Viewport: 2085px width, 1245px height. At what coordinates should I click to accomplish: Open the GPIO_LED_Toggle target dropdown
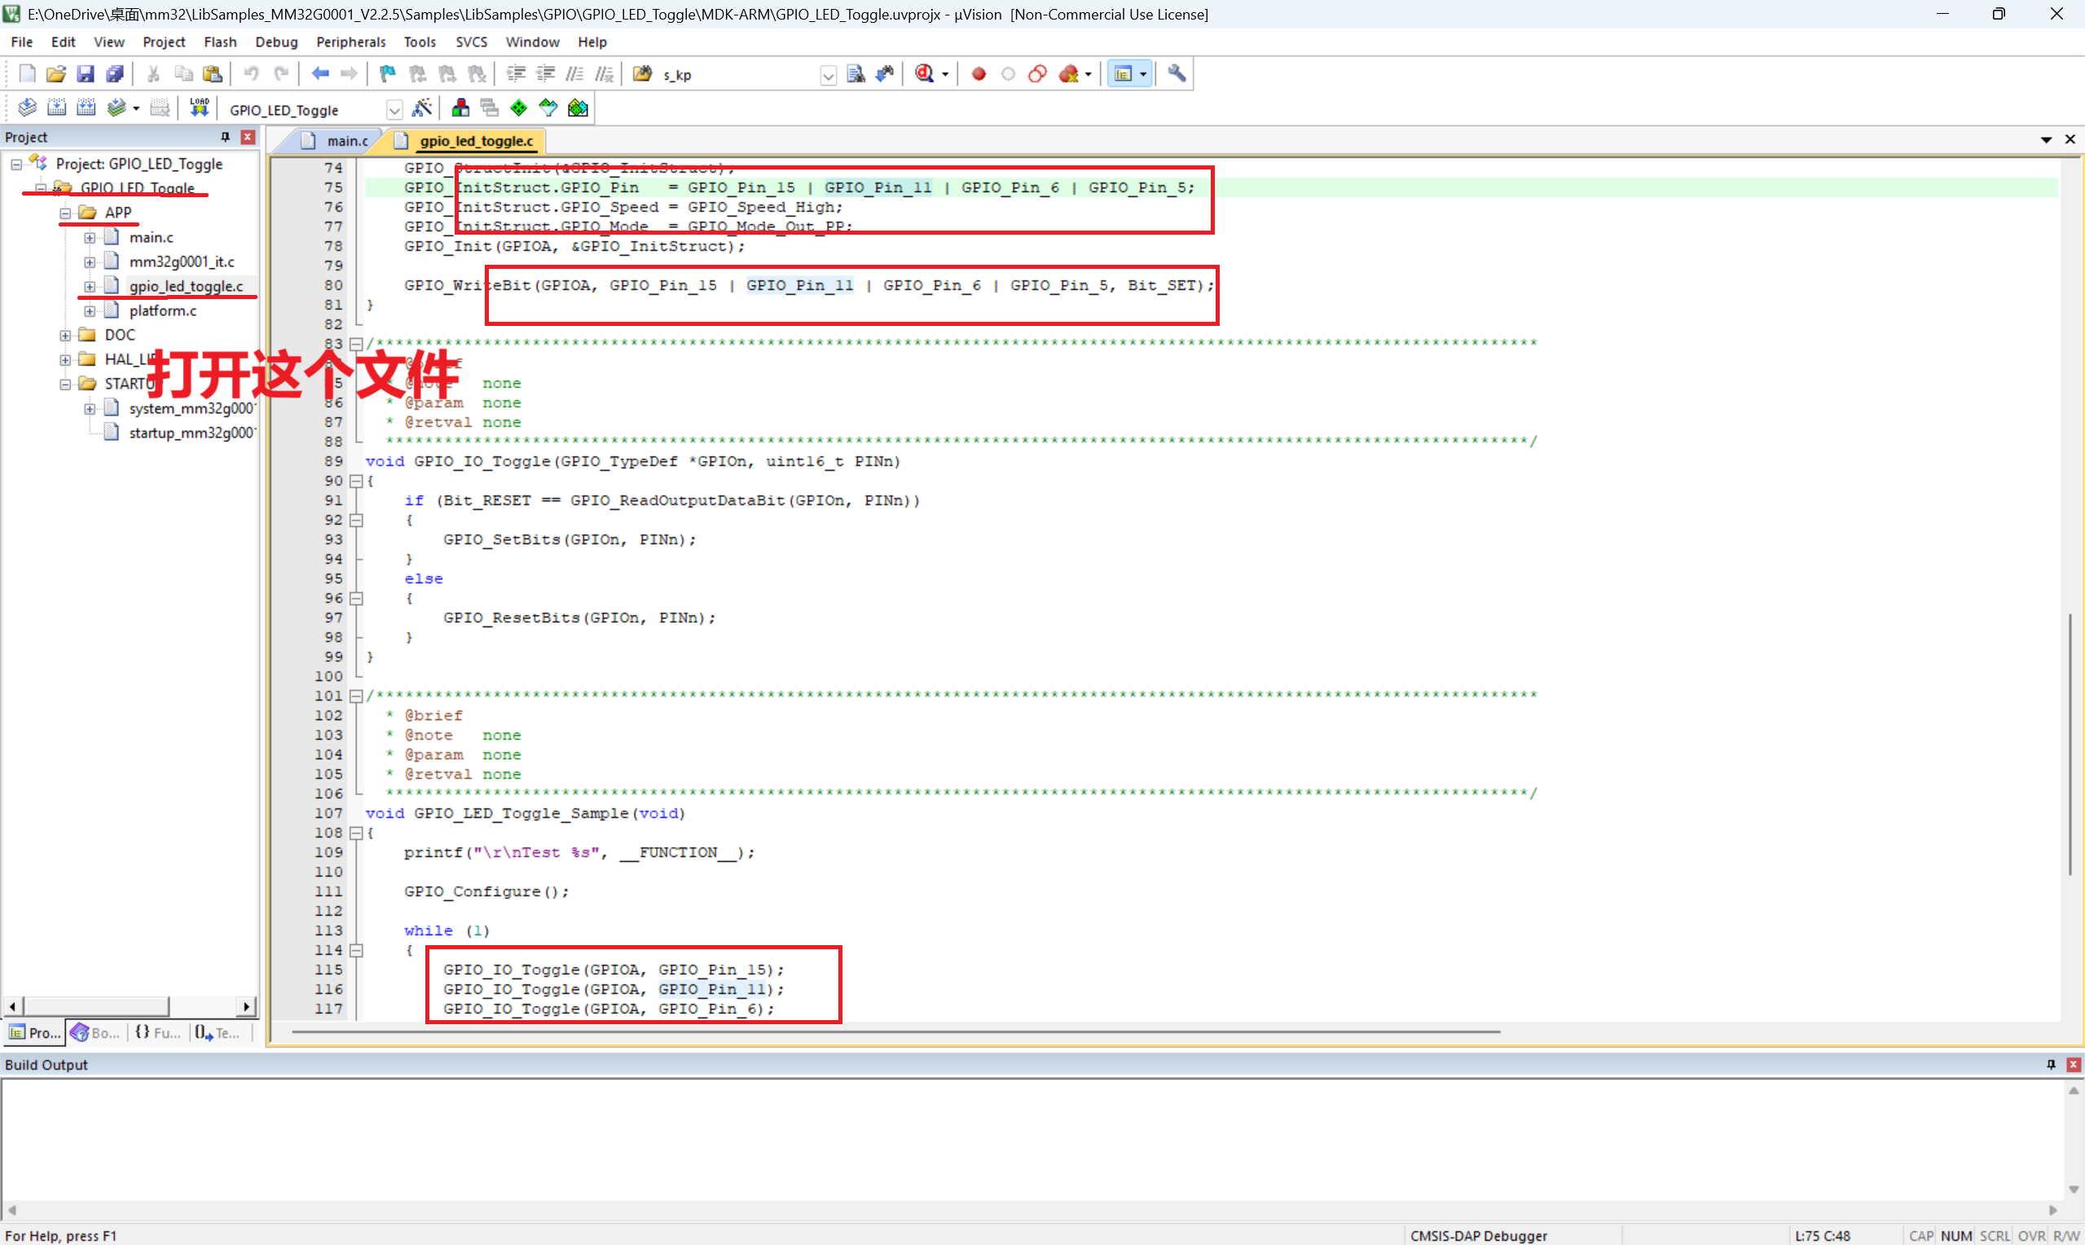pos(394,110)
